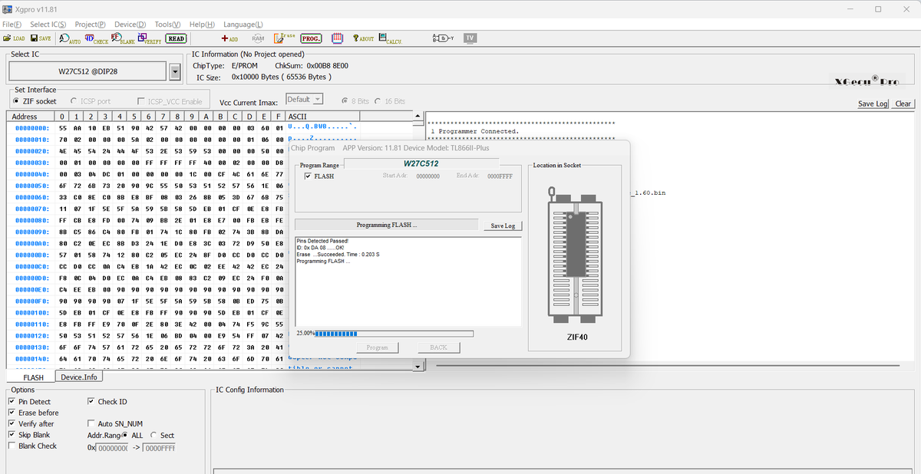Select the ZIF socket radio button

(x=16, y=101)
